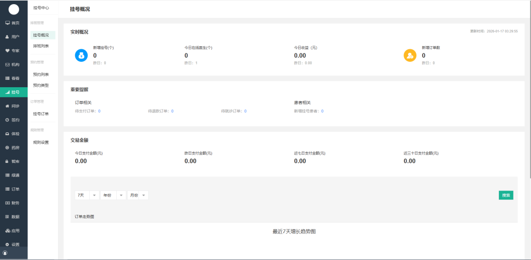Go to 挂号订单 submenu item
531x260 pixels.
[41, 114]
